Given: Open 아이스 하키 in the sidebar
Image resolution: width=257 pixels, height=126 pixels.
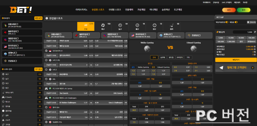Looking at the screenshot, I should pyautogui.click(x=22, y=93).
